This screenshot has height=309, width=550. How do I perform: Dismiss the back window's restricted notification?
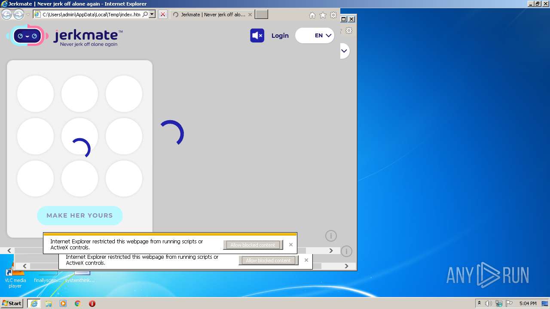coord(306,260)
